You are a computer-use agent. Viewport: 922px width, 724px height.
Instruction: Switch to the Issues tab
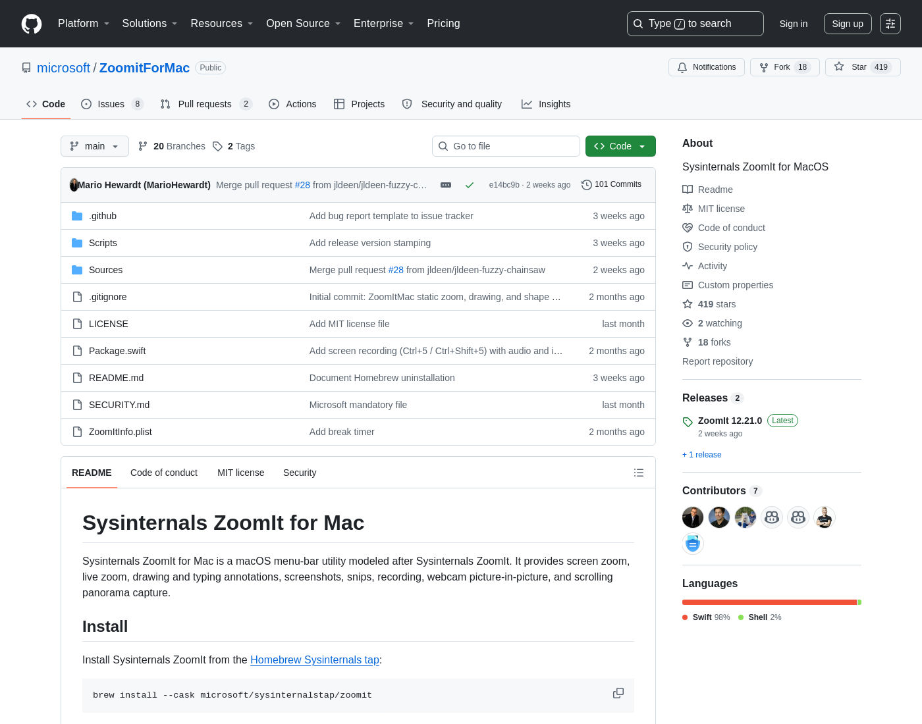(x=112, y=104)
